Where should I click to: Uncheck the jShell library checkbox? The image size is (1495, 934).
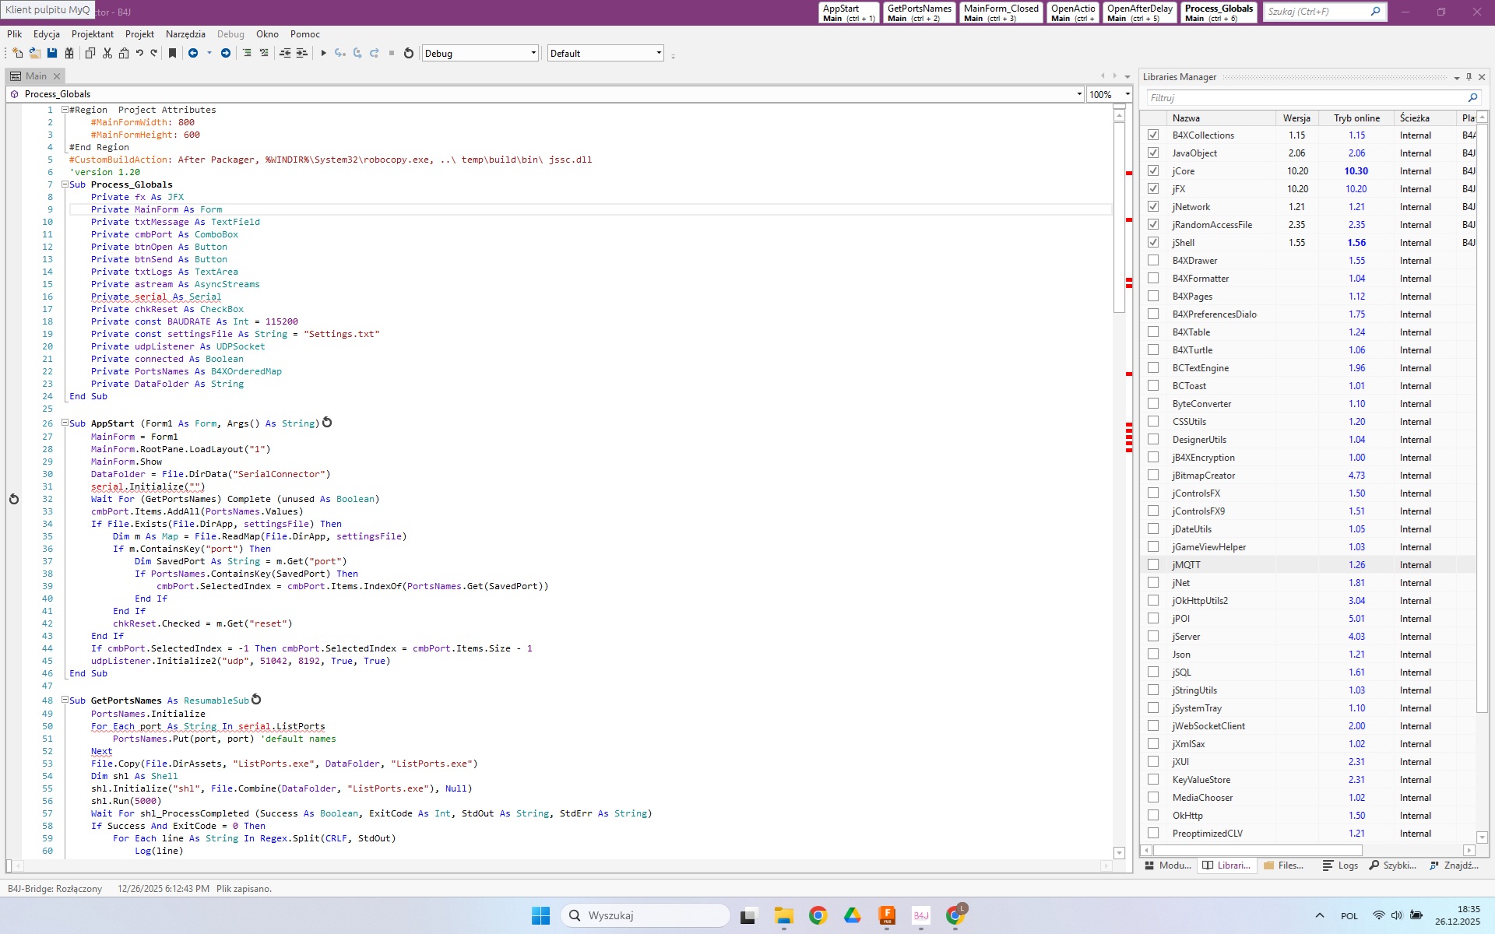point(1153,242)
